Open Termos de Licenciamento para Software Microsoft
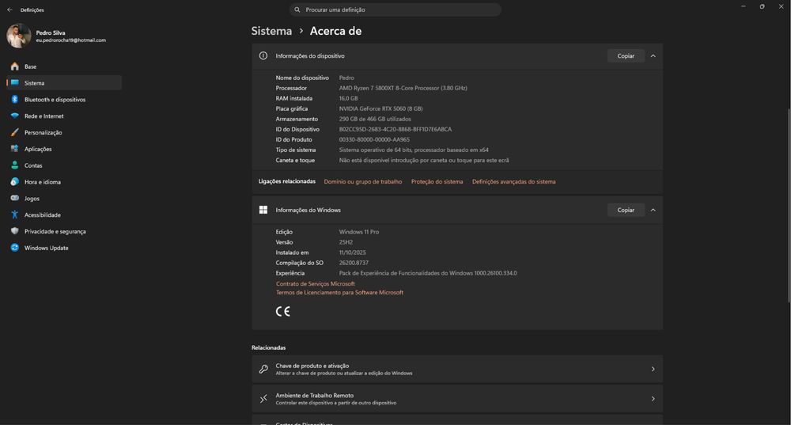This screenshot has height=425, width=791. [339, 292]
